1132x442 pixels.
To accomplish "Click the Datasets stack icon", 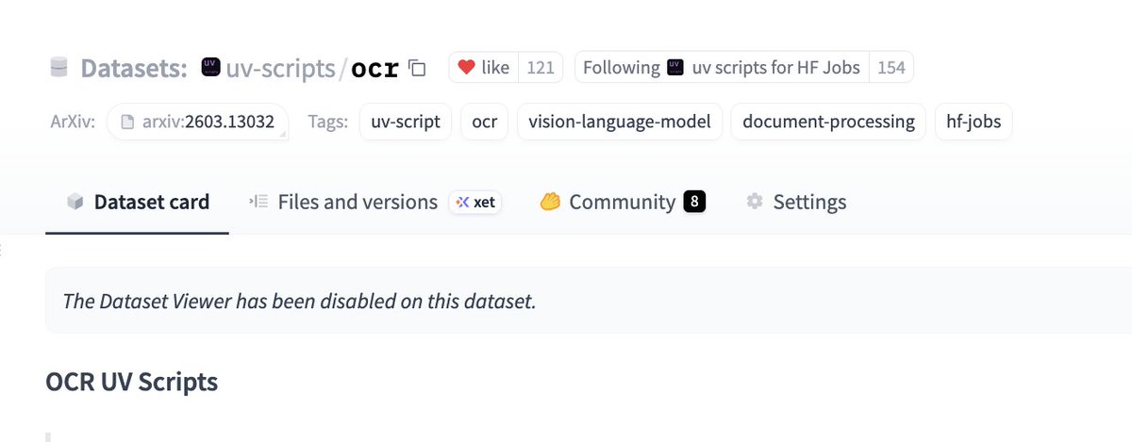I will [x=58, y=68].
